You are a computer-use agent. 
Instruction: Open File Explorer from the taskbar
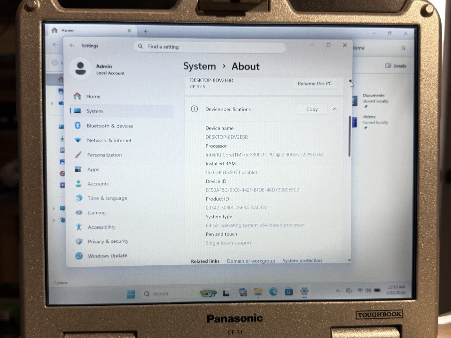(258, 292)
